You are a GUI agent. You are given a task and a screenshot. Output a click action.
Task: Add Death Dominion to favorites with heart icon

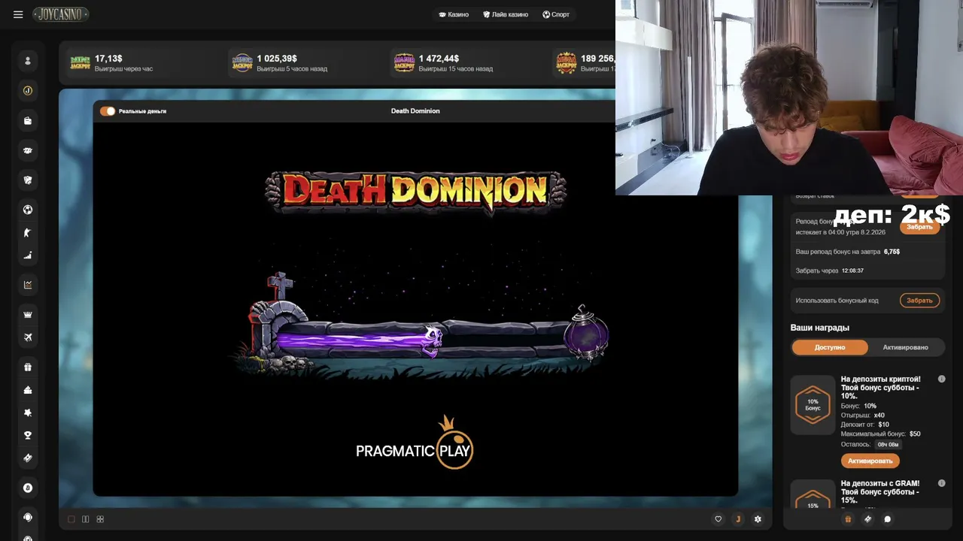point(718,519)
